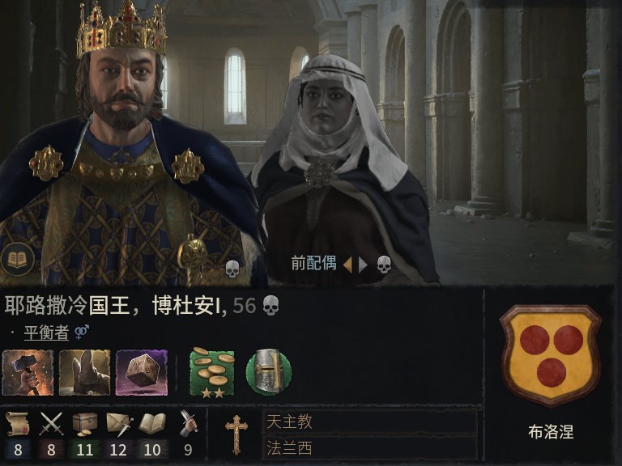Show next former spouse with right arrow
This screenshot has width=622, height=466.
tap(363, 265)
